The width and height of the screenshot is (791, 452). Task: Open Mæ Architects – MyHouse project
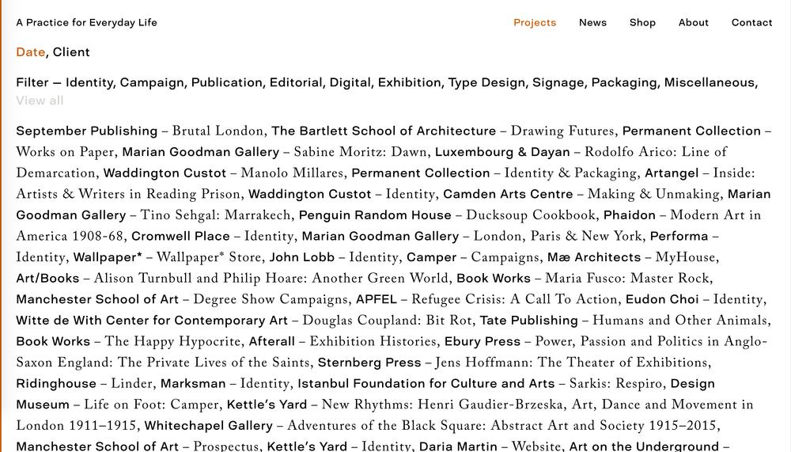(x=631, y=257)
